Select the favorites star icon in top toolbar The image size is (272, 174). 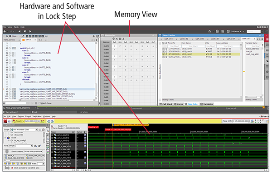(x=209, y=31)
